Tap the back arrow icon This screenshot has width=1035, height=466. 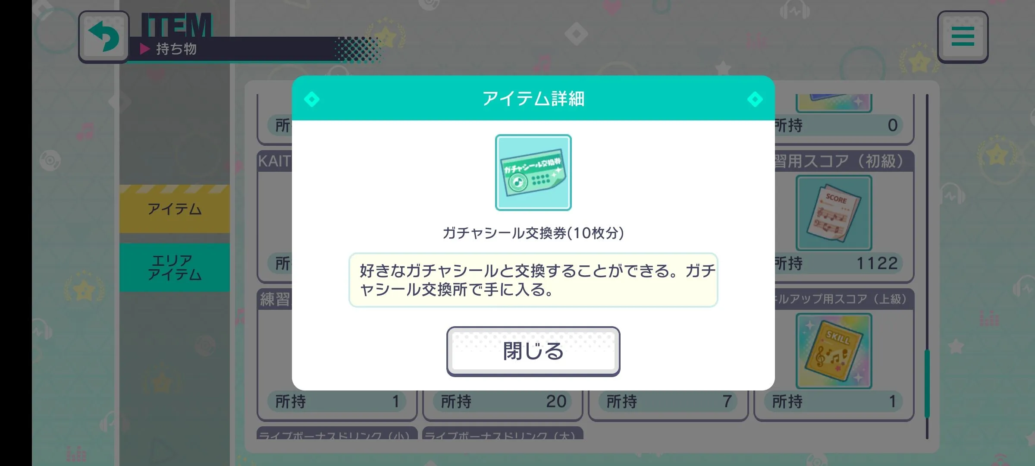(x=103, y=36)
